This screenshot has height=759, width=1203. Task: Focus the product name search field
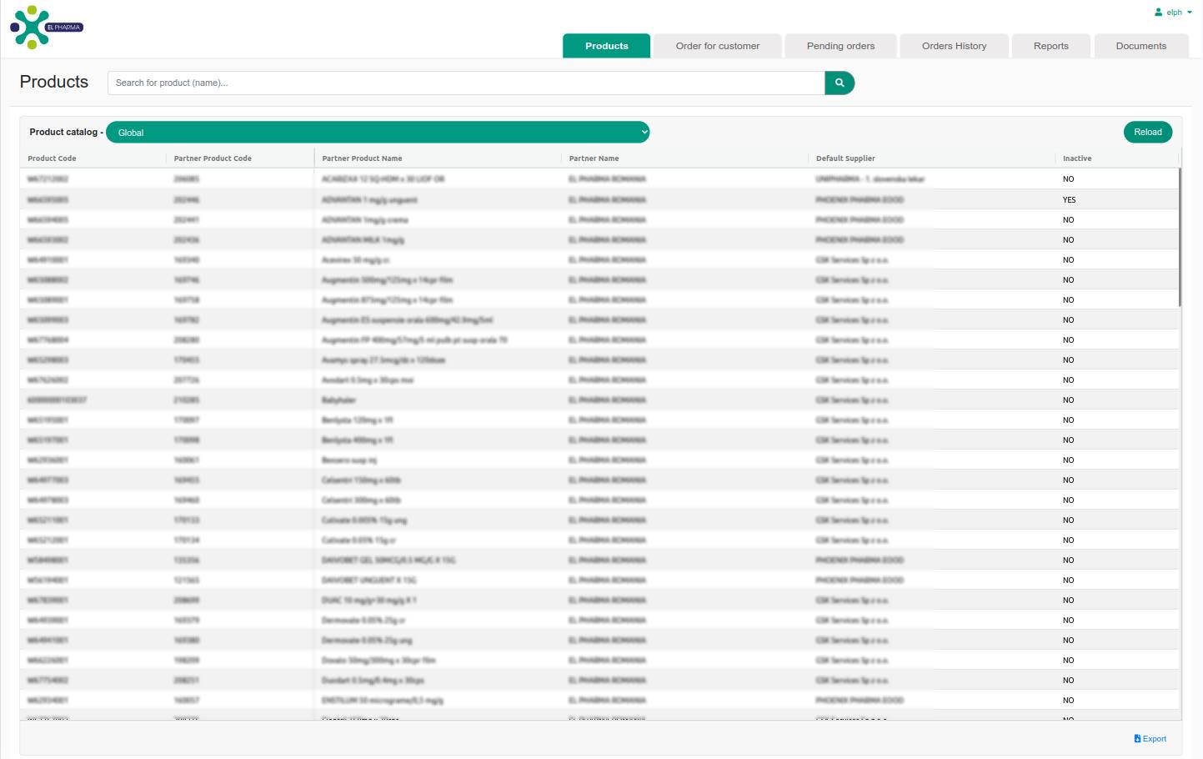(465, 83)
